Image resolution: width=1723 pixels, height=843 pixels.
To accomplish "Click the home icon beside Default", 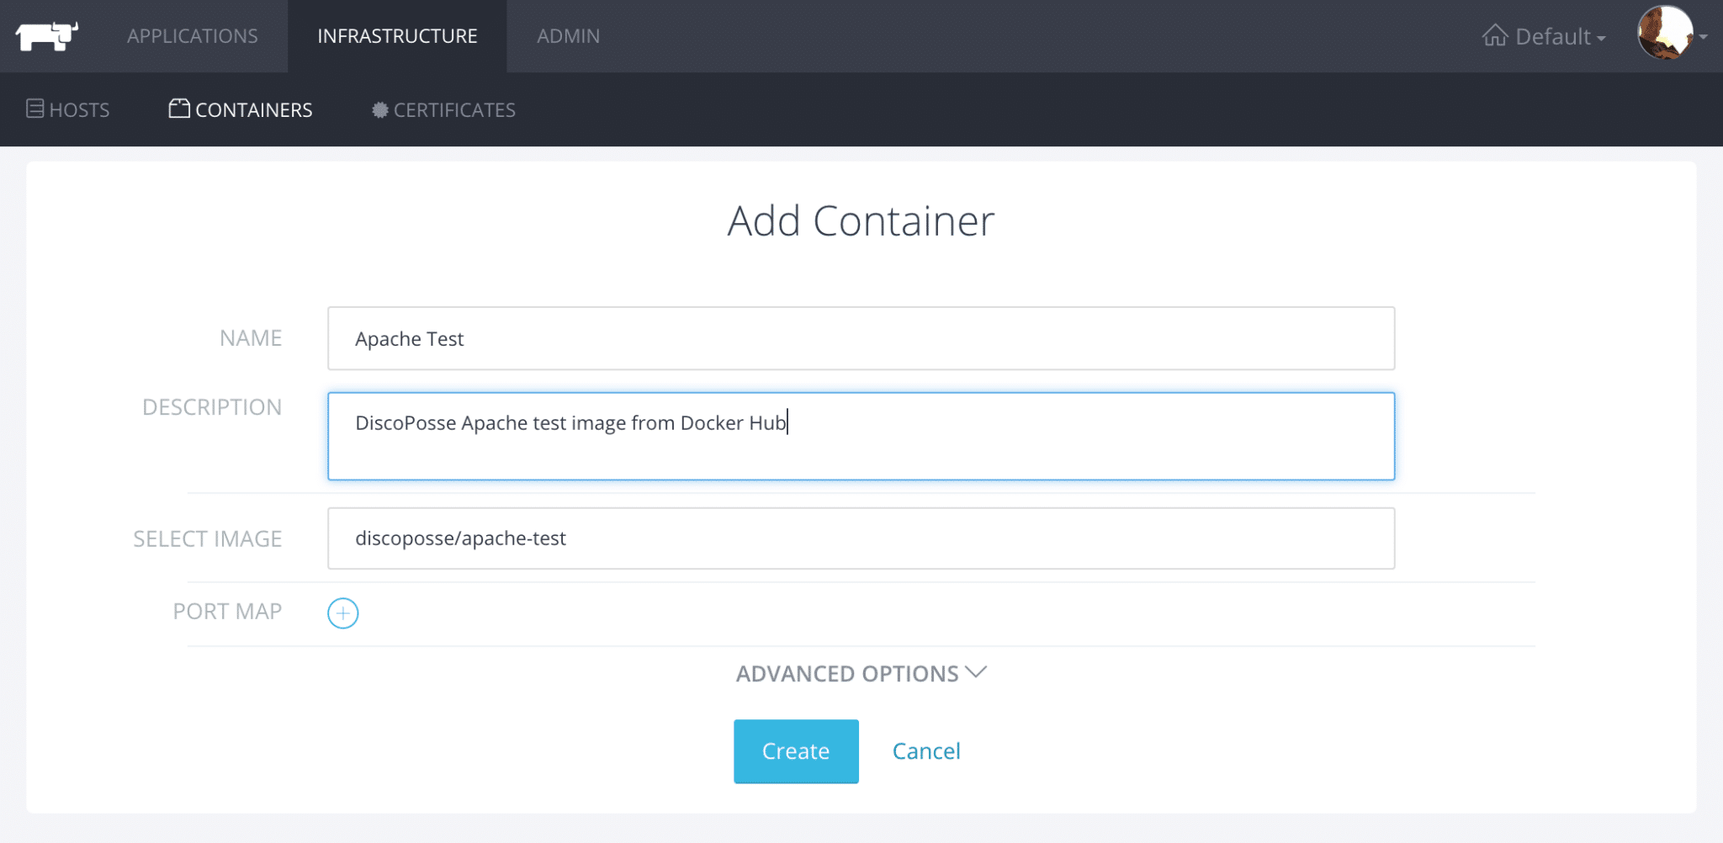I will tap(1495, 36).
